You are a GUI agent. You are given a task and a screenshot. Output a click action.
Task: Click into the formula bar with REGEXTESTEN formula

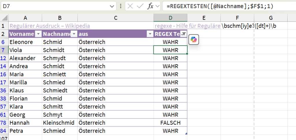[225, 6]
